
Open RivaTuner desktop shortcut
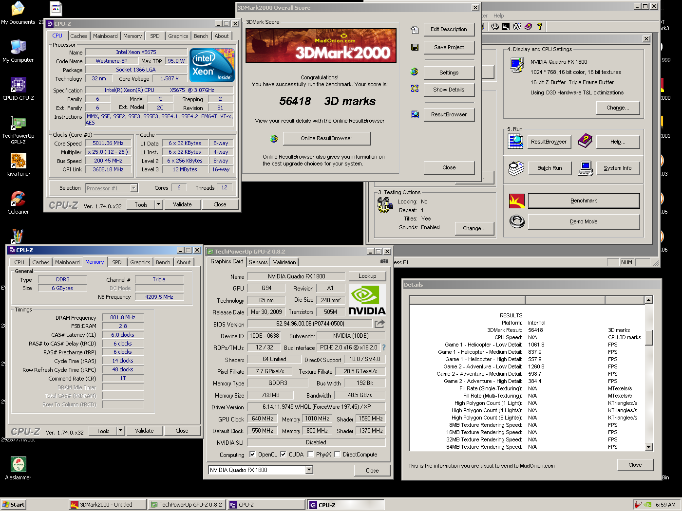18,165
